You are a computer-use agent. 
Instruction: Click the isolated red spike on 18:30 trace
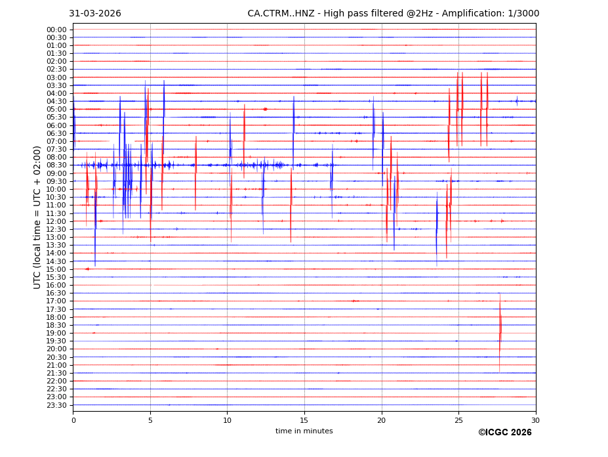pos(500,326)
